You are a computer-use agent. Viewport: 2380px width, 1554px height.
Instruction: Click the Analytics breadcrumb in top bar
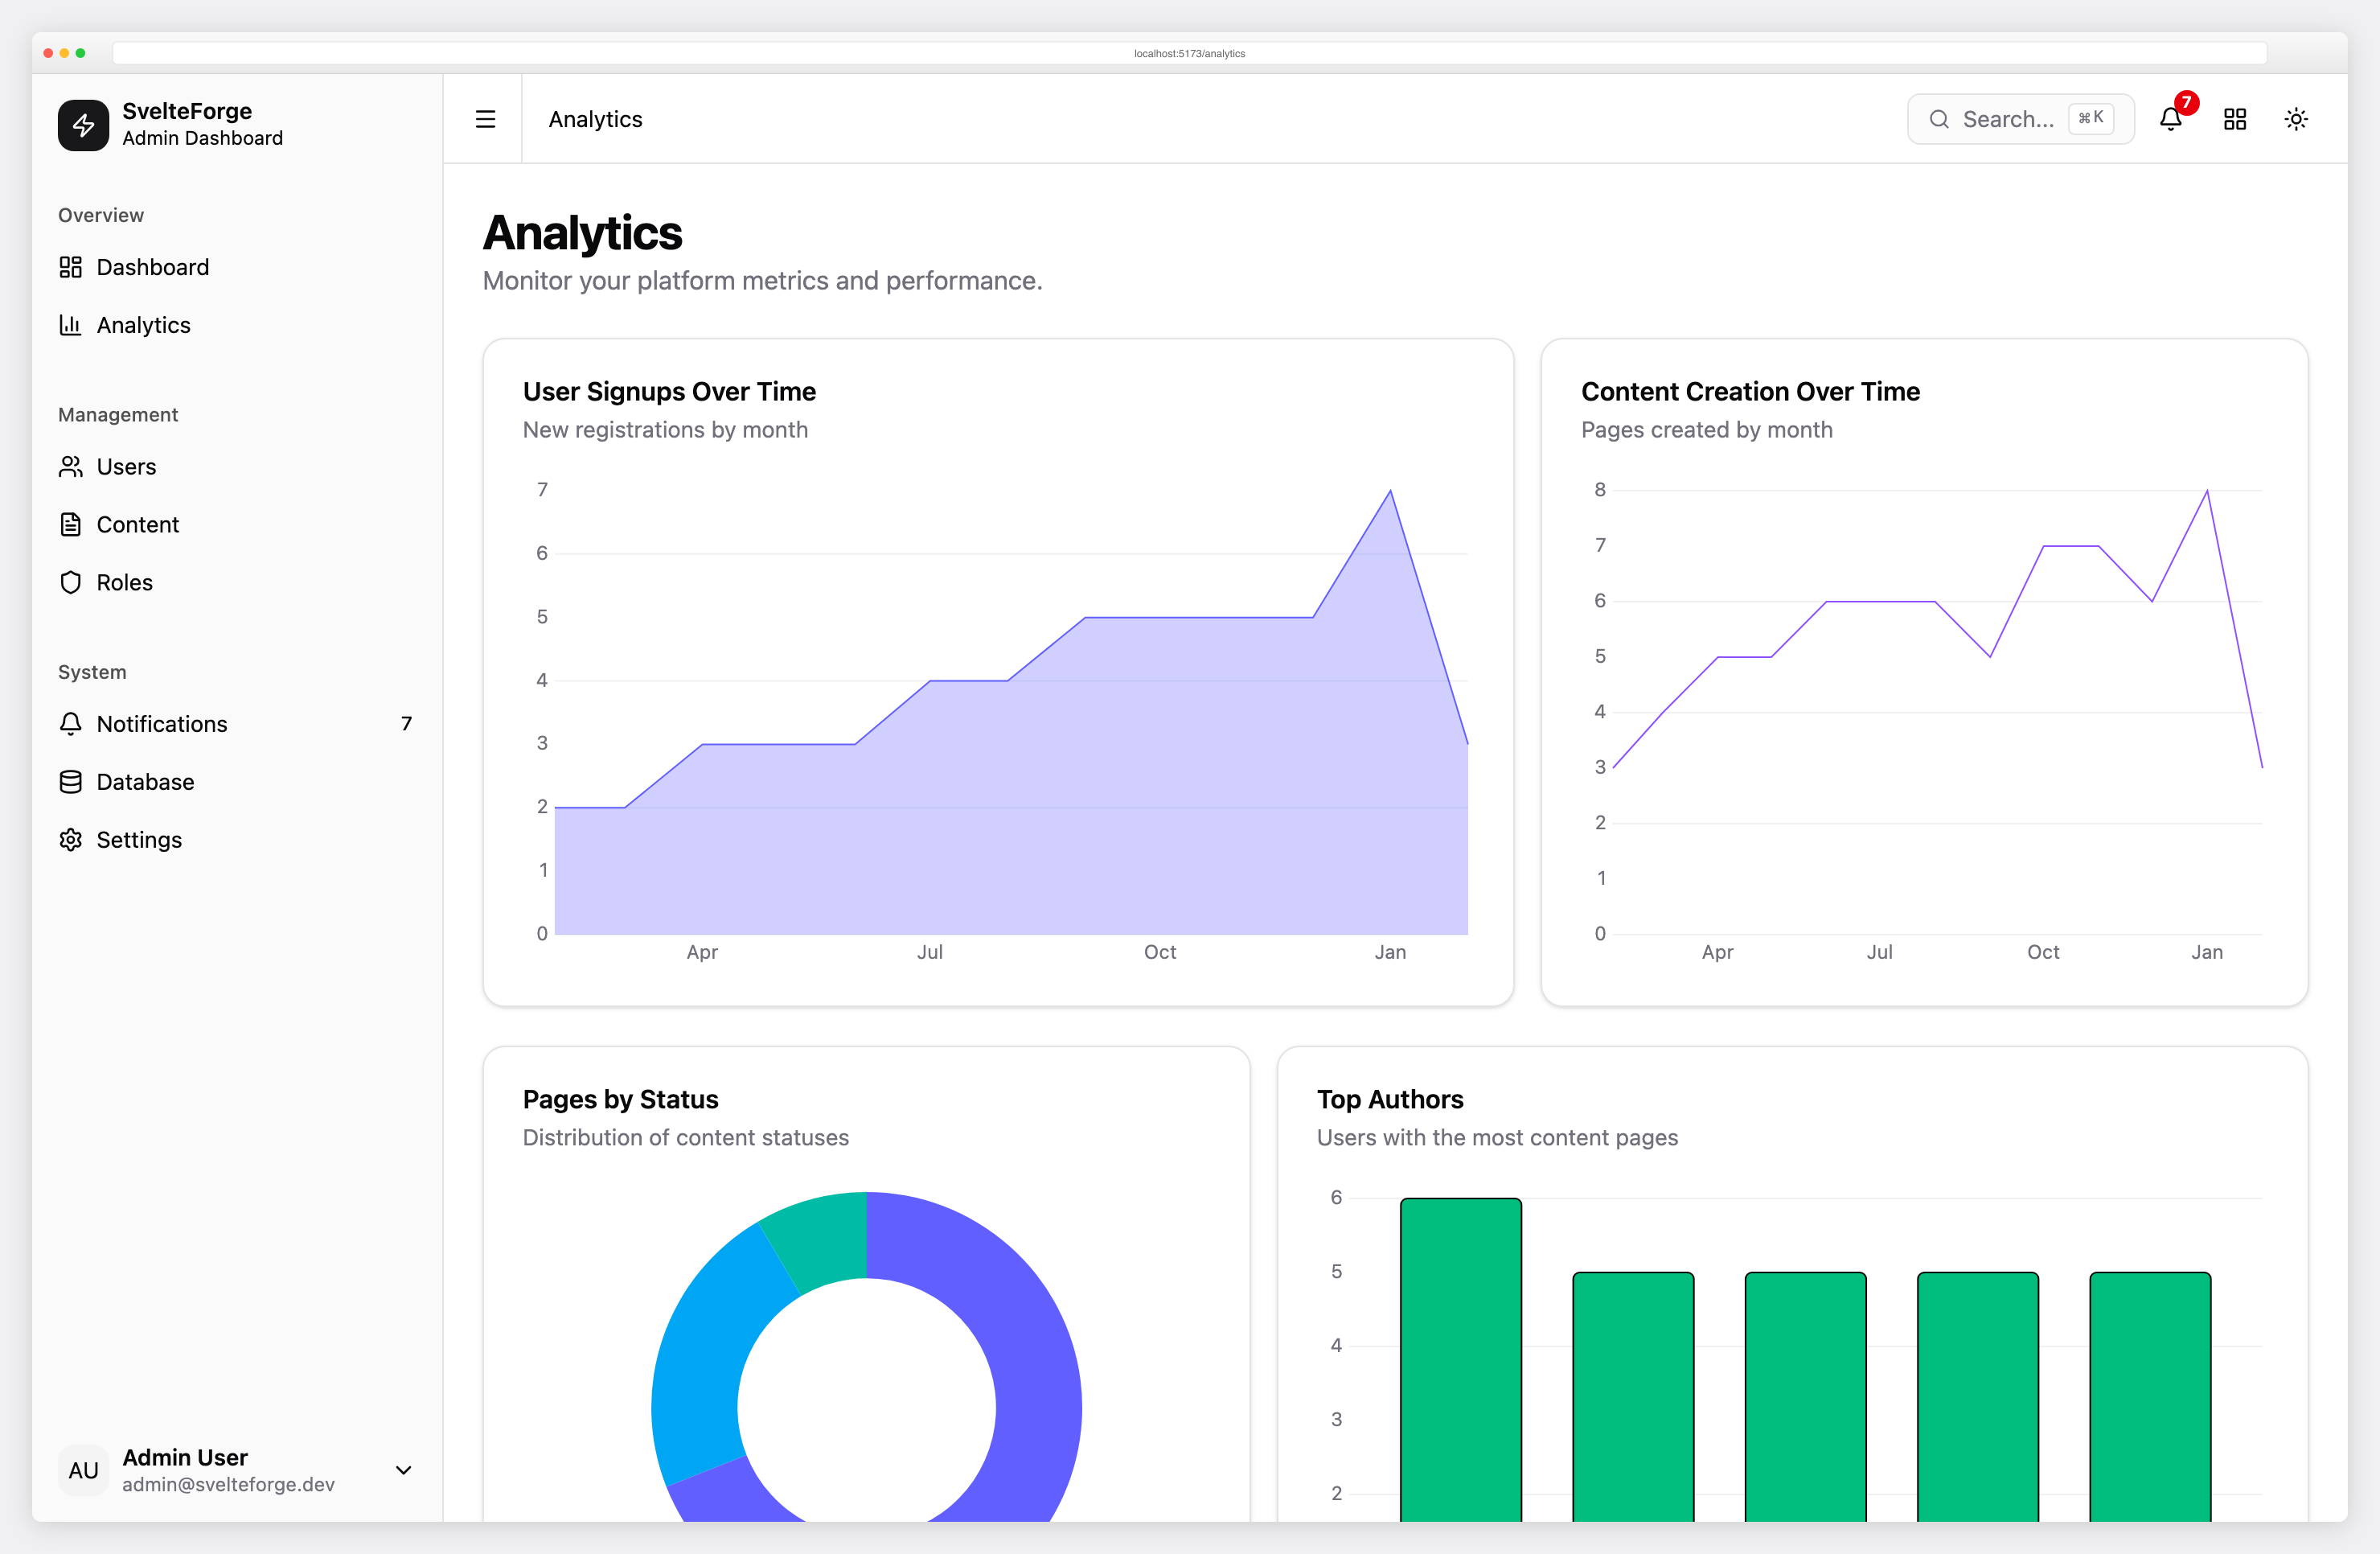coord(595,119)
